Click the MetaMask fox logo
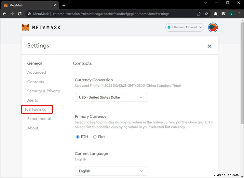The width and height of the screenshot is (244, 178). (x=25, y=27)
